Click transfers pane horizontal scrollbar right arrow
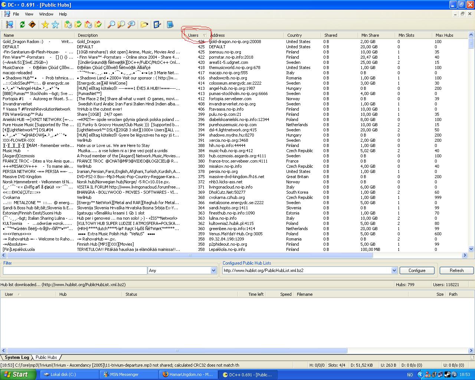 471,350
